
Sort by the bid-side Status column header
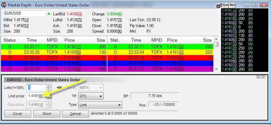10,40
